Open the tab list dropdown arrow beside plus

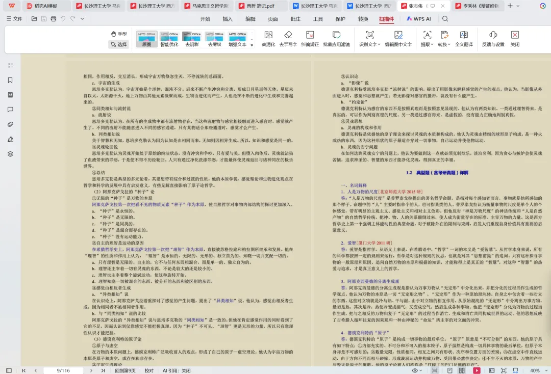coord(518,6)
